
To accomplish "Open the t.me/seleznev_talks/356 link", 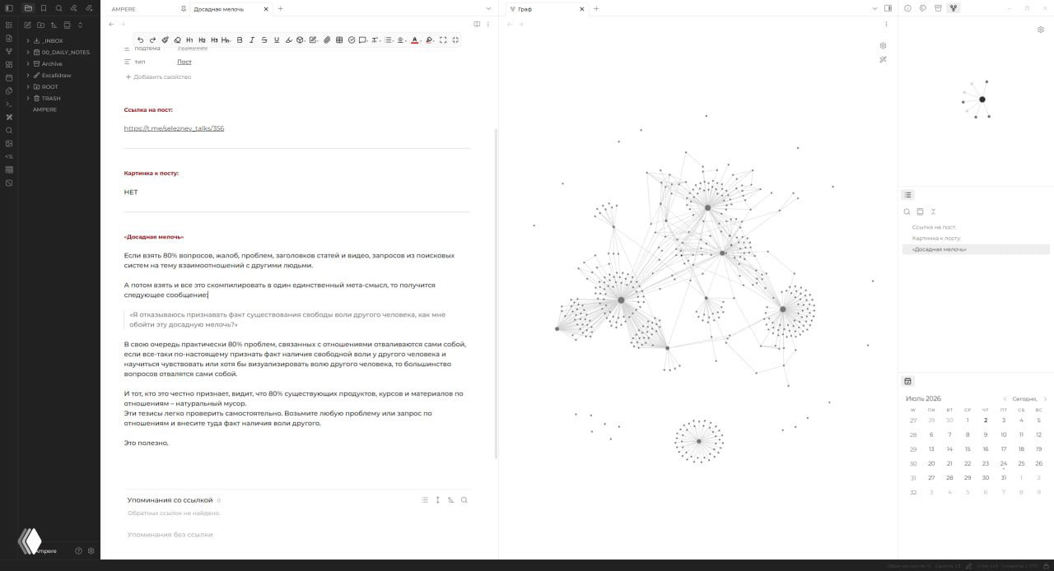I will pyautogui.click(x=174, y=128).
